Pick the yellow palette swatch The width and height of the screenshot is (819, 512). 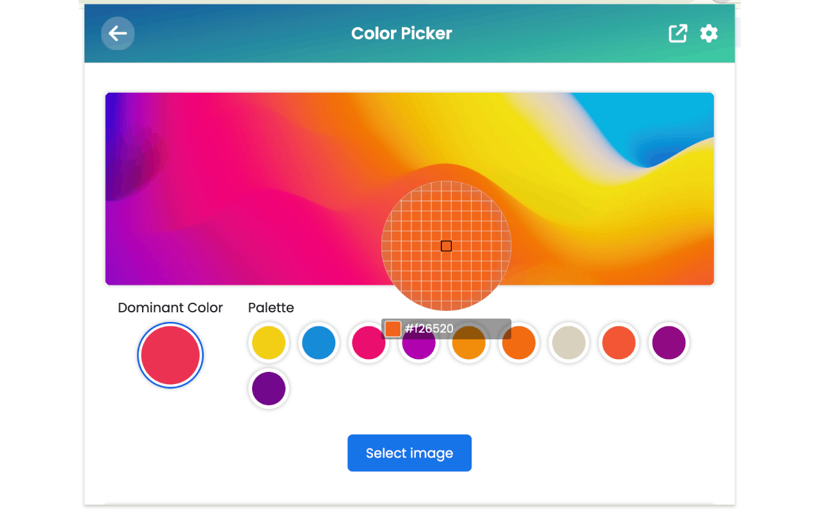269,342
